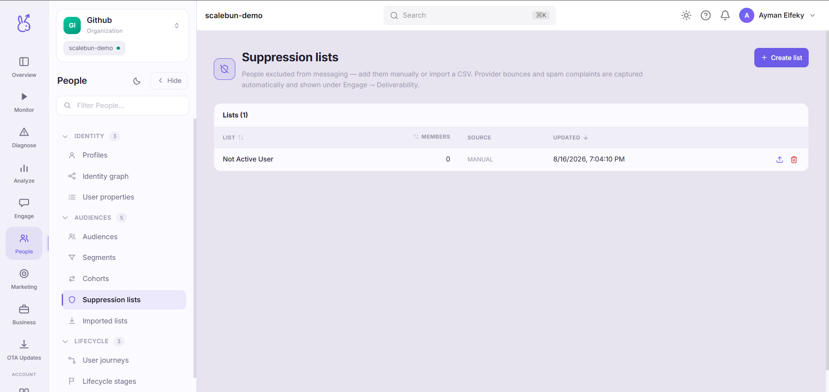Open Lifecycle stages
This screenshot has width=829, height=392.
click(124, 382)
